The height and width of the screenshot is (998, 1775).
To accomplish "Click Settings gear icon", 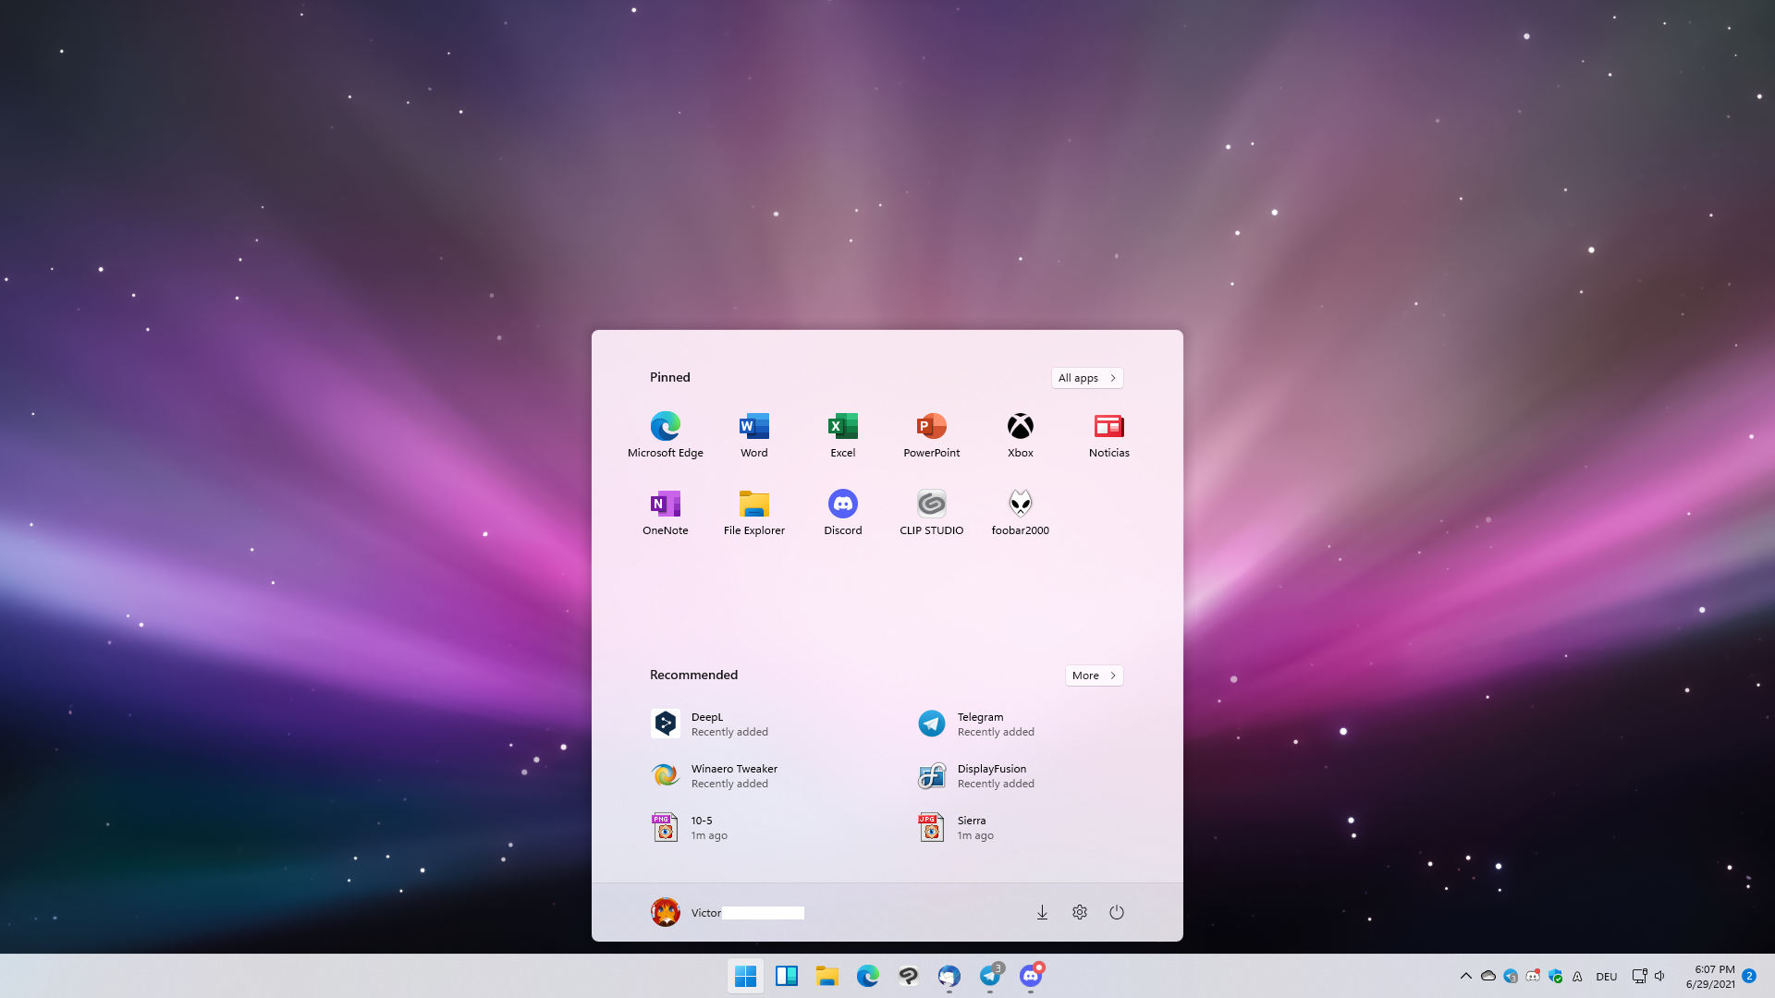I will 1079,911.
